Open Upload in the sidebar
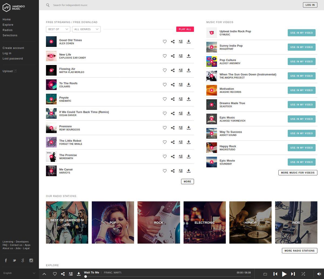Screen dimensions: 324x279 click(x=9, y=71)
